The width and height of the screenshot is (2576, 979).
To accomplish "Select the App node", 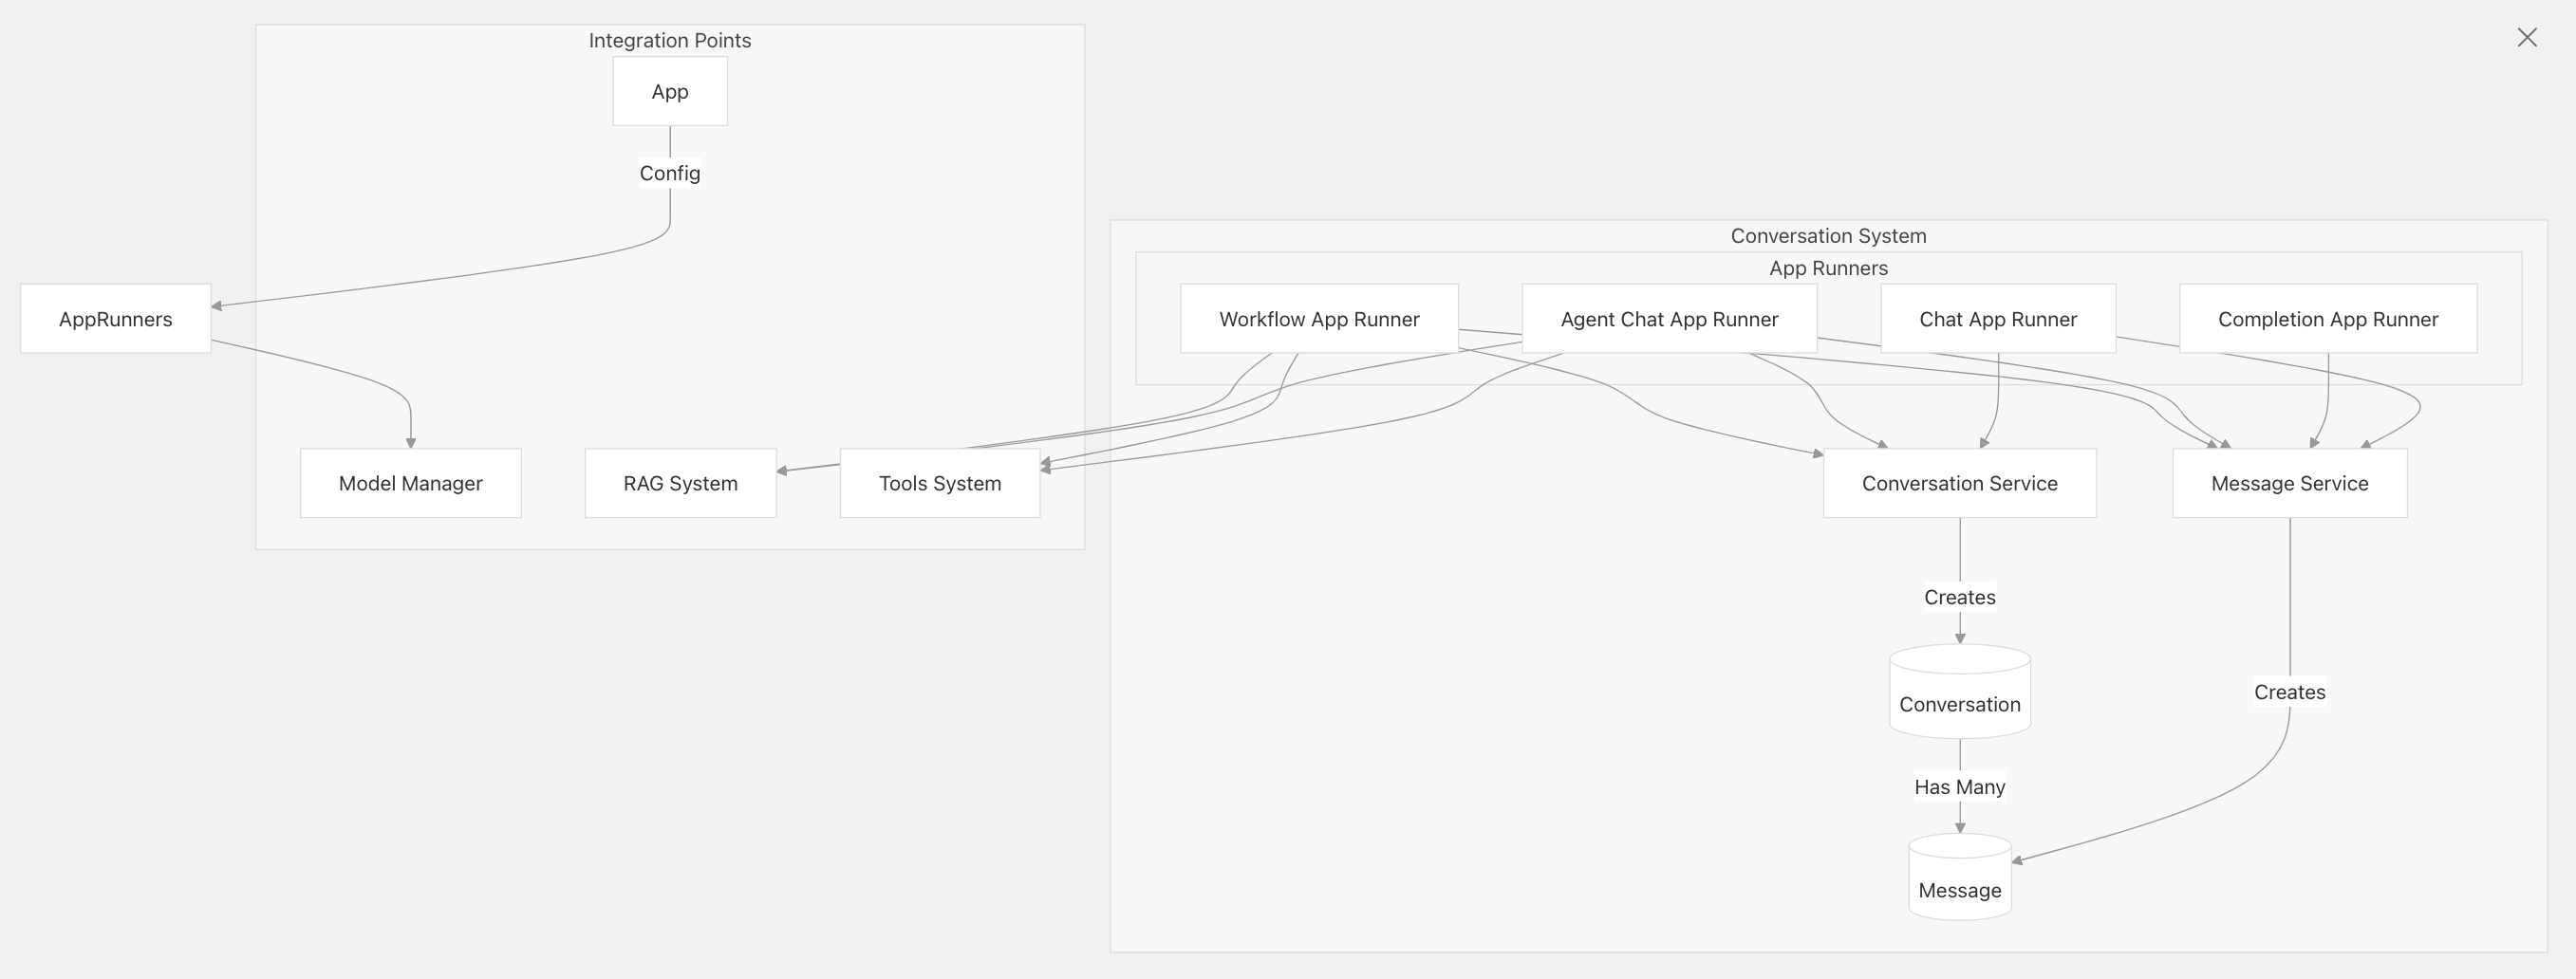I will [670, 91].
